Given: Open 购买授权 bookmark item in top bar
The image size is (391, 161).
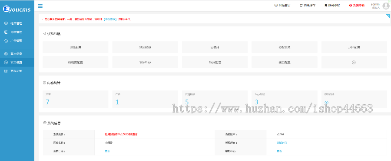Looking at the screenshot, I should [332, 5].
